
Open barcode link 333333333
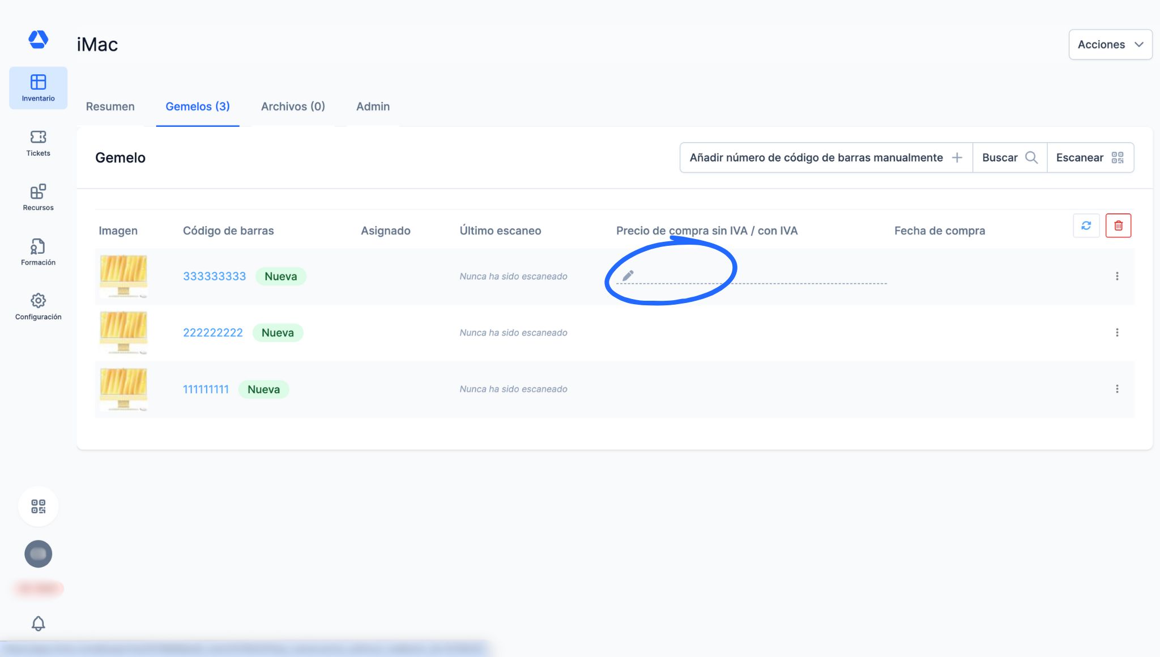click(x=214, y=276)
